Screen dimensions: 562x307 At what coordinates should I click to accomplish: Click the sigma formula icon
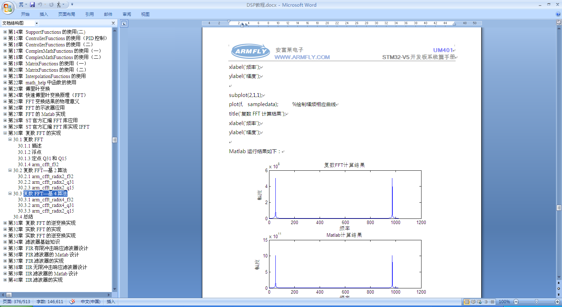pos(59,5)
